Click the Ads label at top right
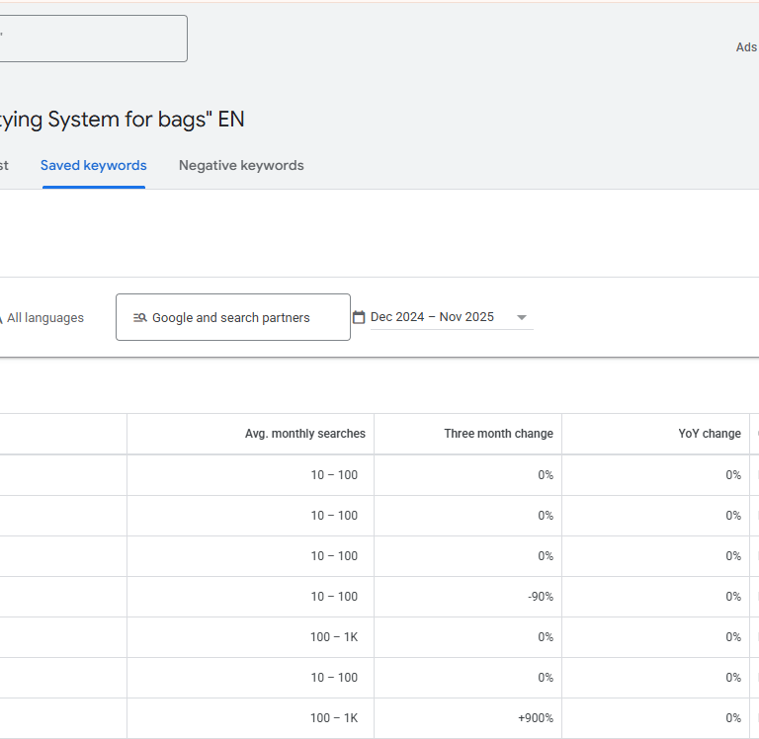The height and width of the screenshot is (739, 759). [x=746, y=47]
